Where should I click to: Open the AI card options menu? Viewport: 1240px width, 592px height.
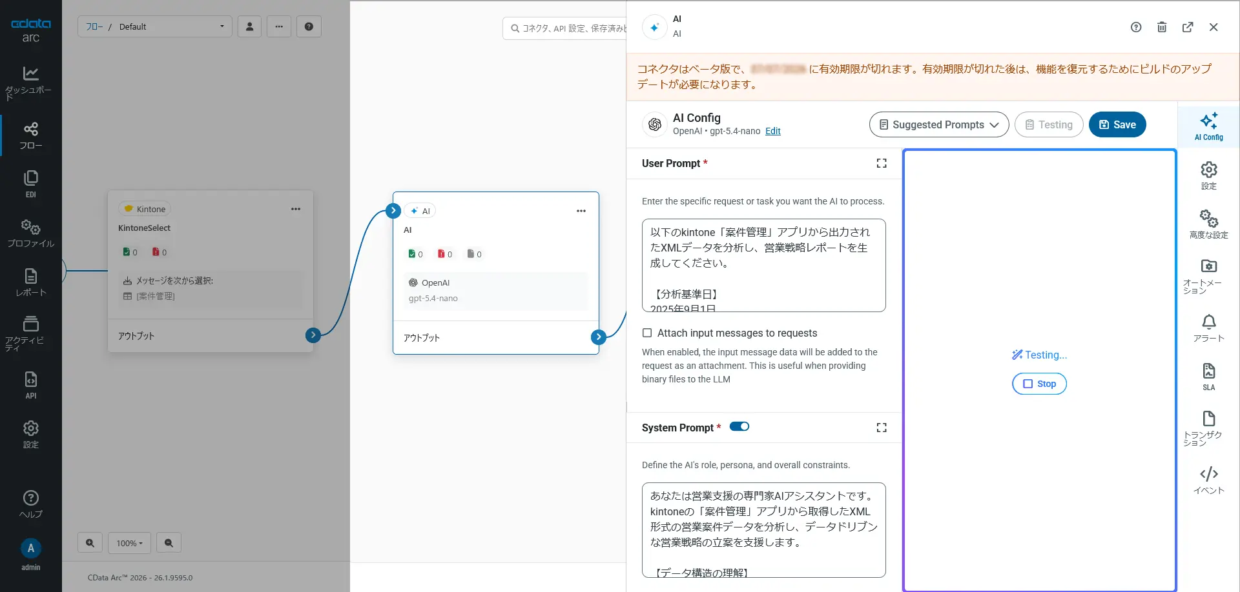pyautogui.click(x=581, y=211)
